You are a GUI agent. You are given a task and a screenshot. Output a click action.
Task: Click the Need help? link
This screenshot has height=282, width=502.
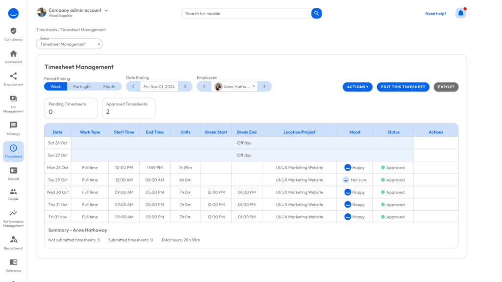pyautogui.click(x=435, y=14)
